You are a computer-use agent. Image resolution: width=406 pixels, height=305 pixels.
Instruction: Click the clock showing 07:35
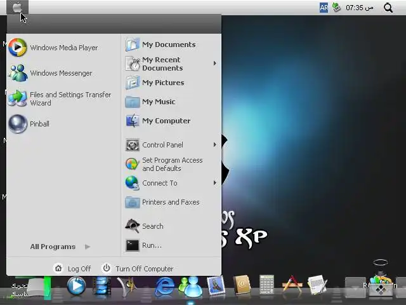360,8
